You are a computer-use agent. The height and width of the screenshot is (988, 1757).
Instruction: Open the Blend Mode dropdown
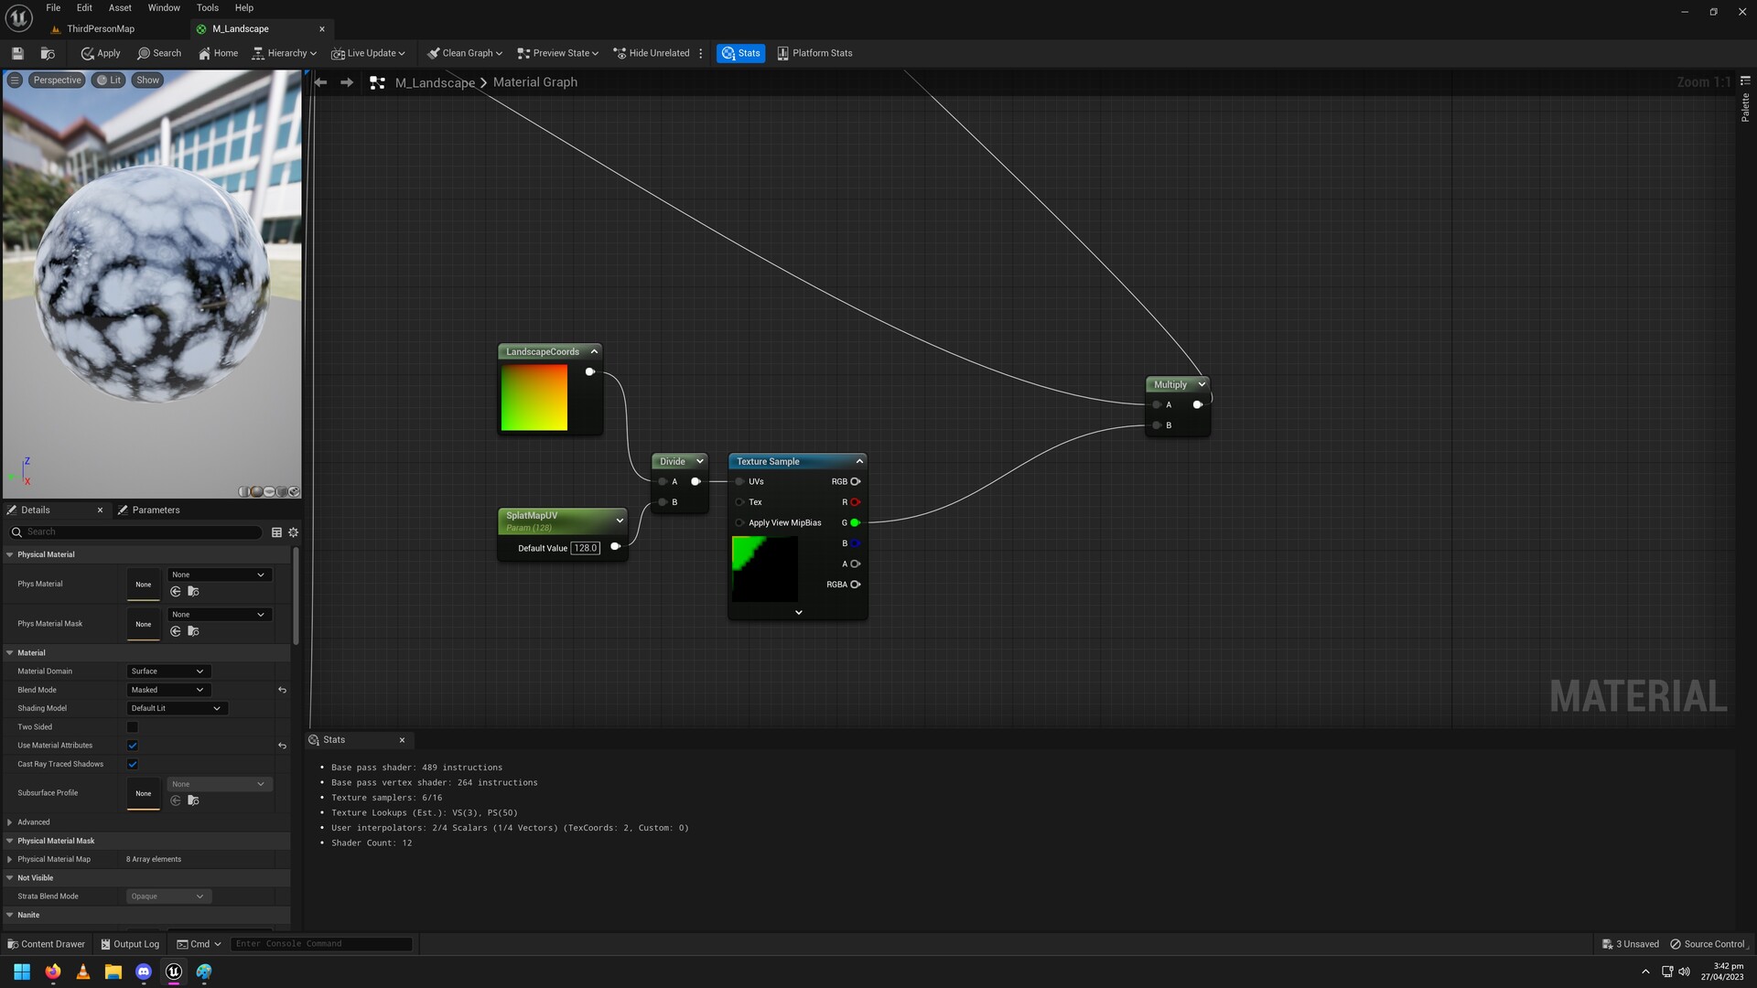click(x=167, y=689)
